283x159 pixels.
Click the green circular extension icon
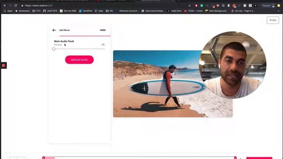[x=202, y=6]
